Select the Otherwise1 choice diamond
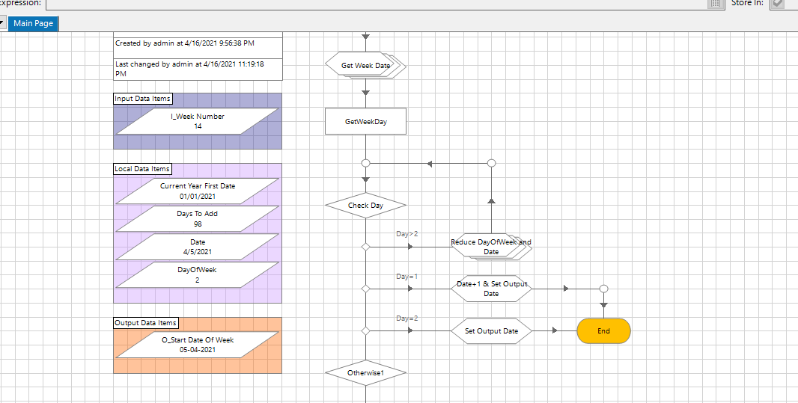 365,373
